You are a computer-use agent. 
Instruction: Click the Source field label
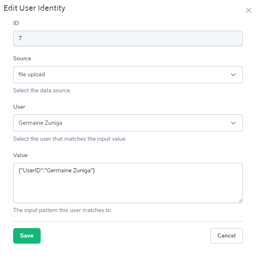[22, 58]
